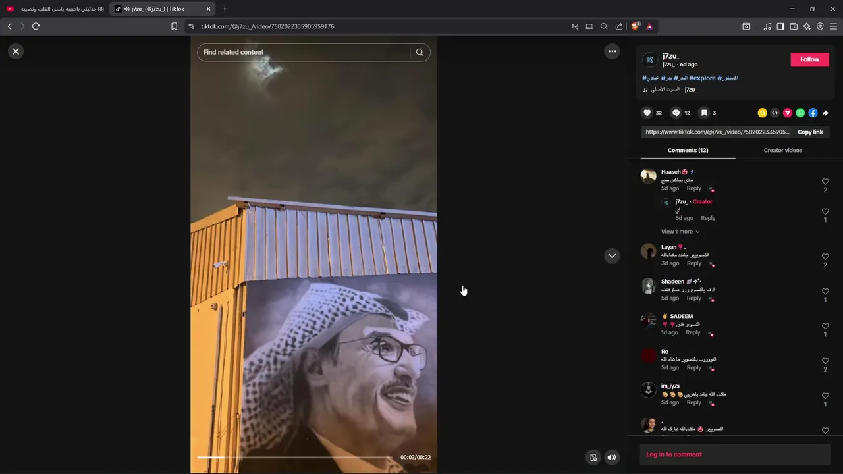Switch to Creator videos tab
The height and width of the screenshot is (474, 843).
pos(783,150)
